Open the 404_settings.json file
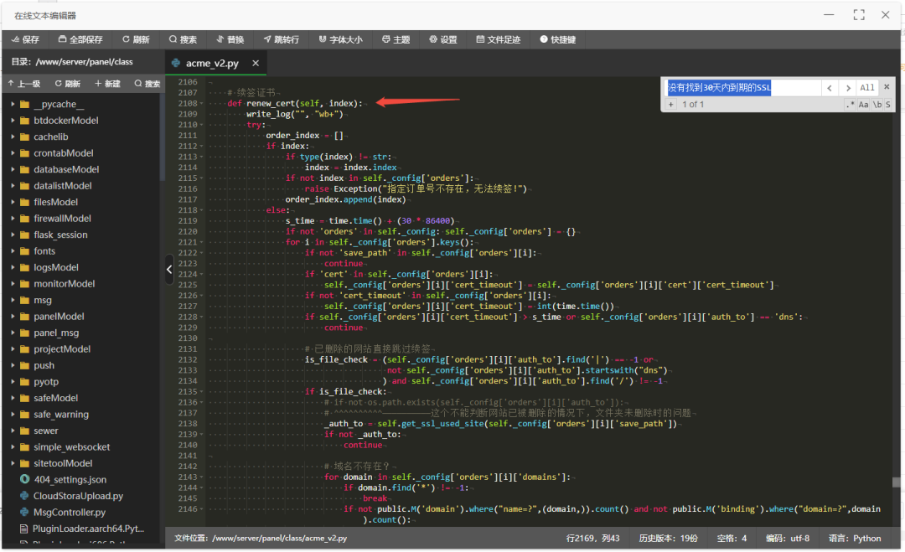Viewport: 905px width, 552px height. pos(70,479)
